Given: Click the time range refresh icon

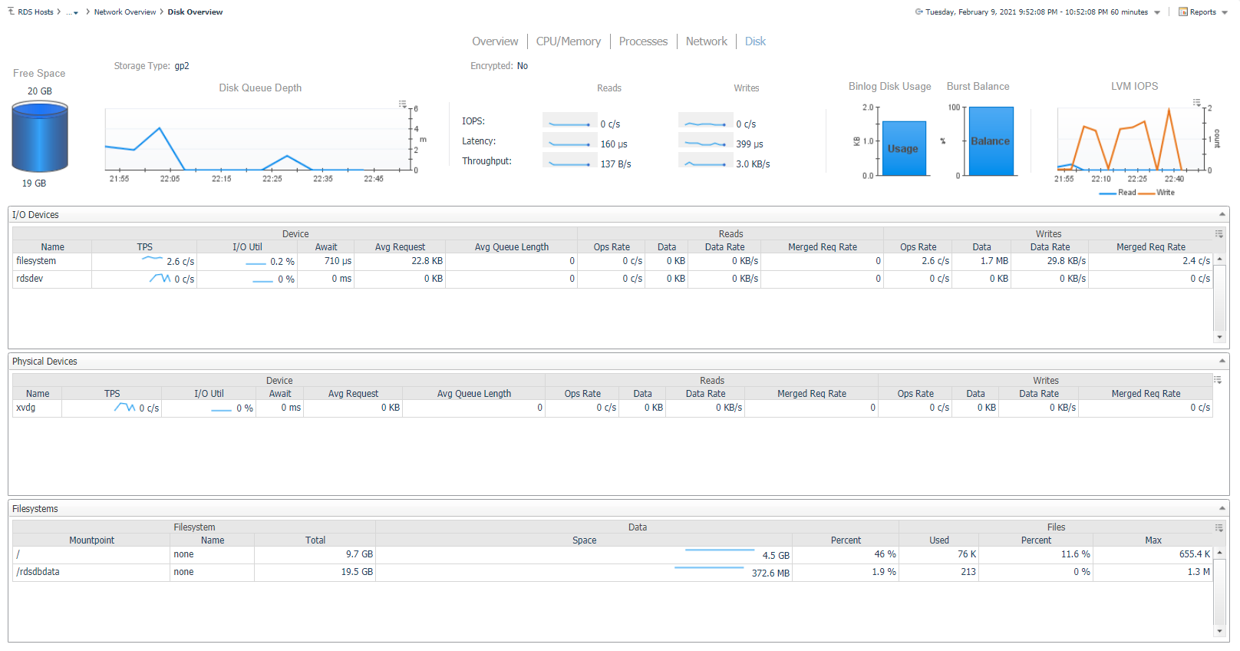Looking at the screenshot, I should click(x=918, y=12).
